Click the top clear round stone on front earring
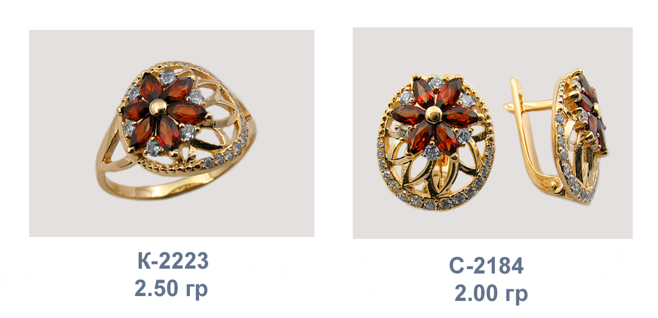The image size is (658, 318). [436, 82]
